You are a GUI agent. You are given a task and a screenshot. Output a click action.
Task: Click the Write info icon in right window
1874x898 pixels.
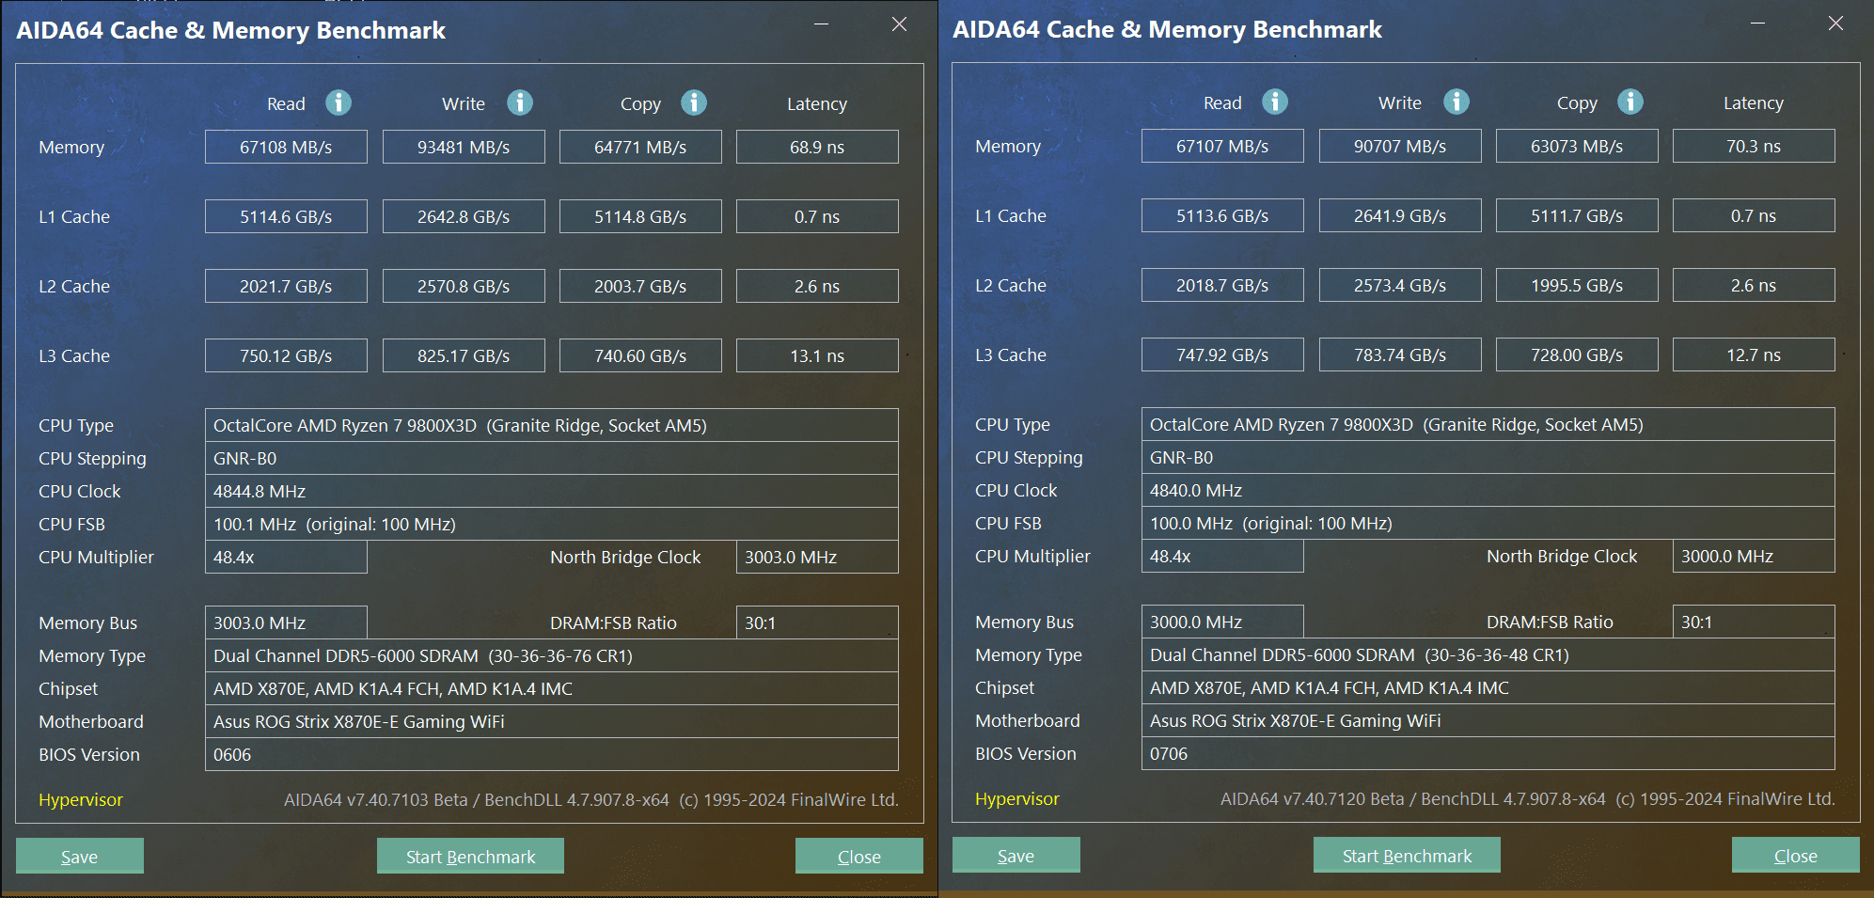click(x=1457, y=102)
